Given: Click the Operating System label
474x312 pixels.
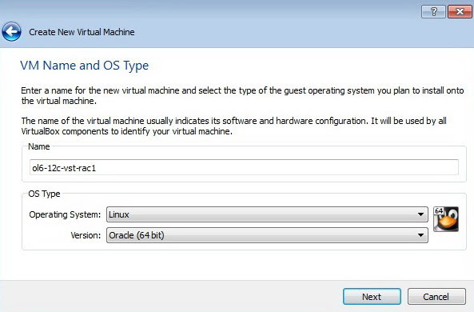Looking at the screenshot, I should click(x=65, y=214).
